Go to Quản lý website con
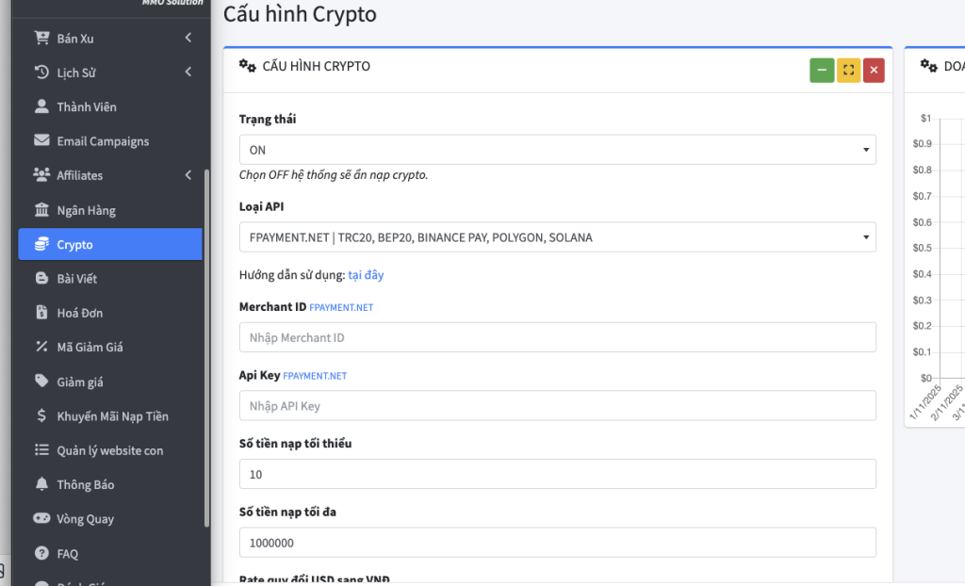Screen dimensions: 965x586 pos(109,450)
